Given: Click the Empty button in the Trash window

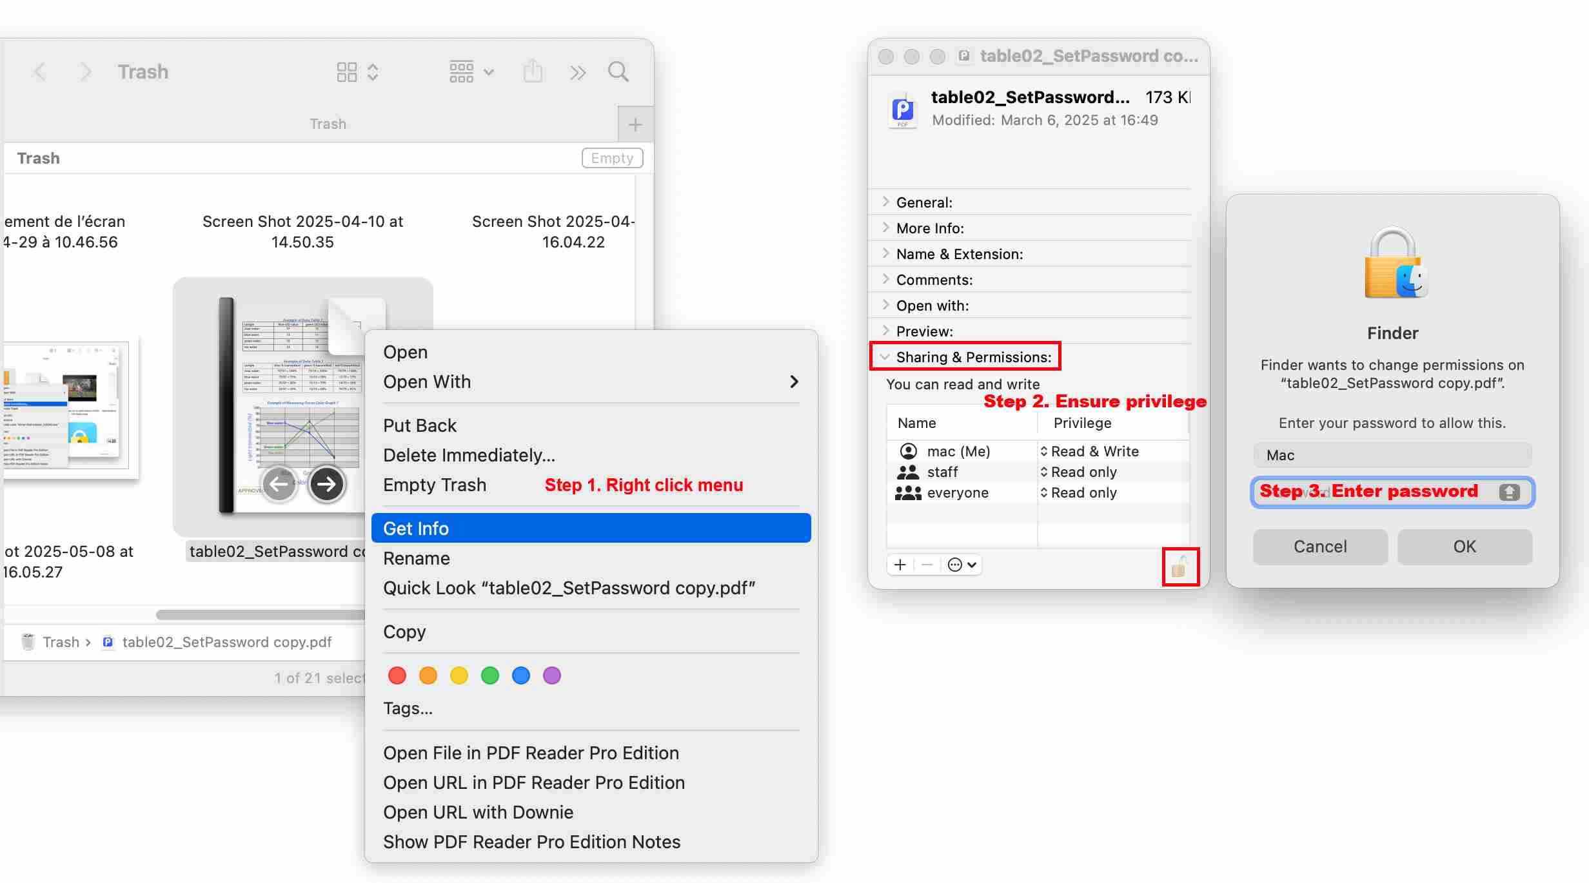Looking at the screenshot, I should (612, 158).
